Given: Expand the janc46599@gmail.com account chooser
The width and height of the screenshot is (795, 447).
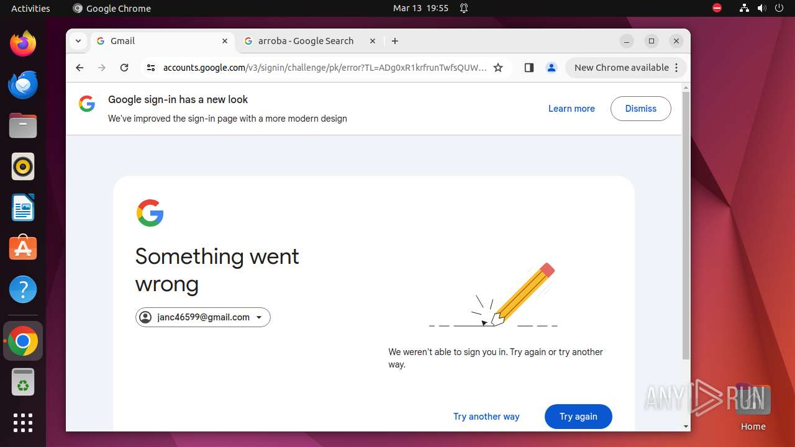Looking at the screenshot, I should coord(203,317).
